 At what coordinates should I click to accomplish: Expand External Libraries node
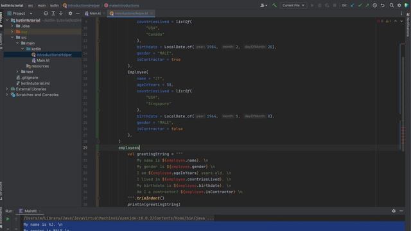coord(7,89)
